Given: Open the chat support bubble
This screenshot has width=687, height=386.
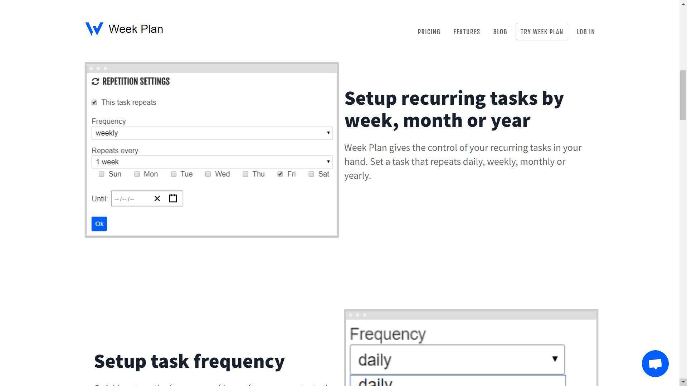Looking at the screenshot, I should [655, 363].
